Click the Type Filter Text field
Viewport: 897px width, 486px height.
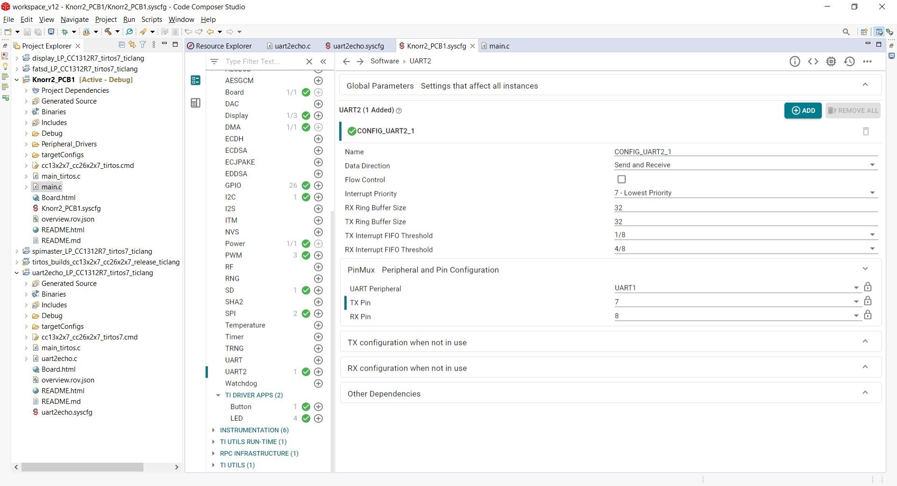(263, 62)
